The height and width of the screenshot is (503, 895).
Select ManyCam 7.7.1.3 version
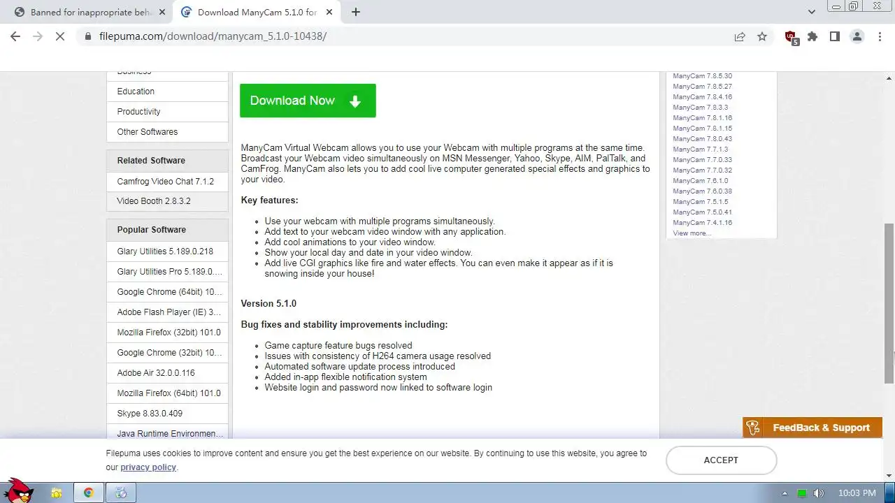(x=700, y=150)
